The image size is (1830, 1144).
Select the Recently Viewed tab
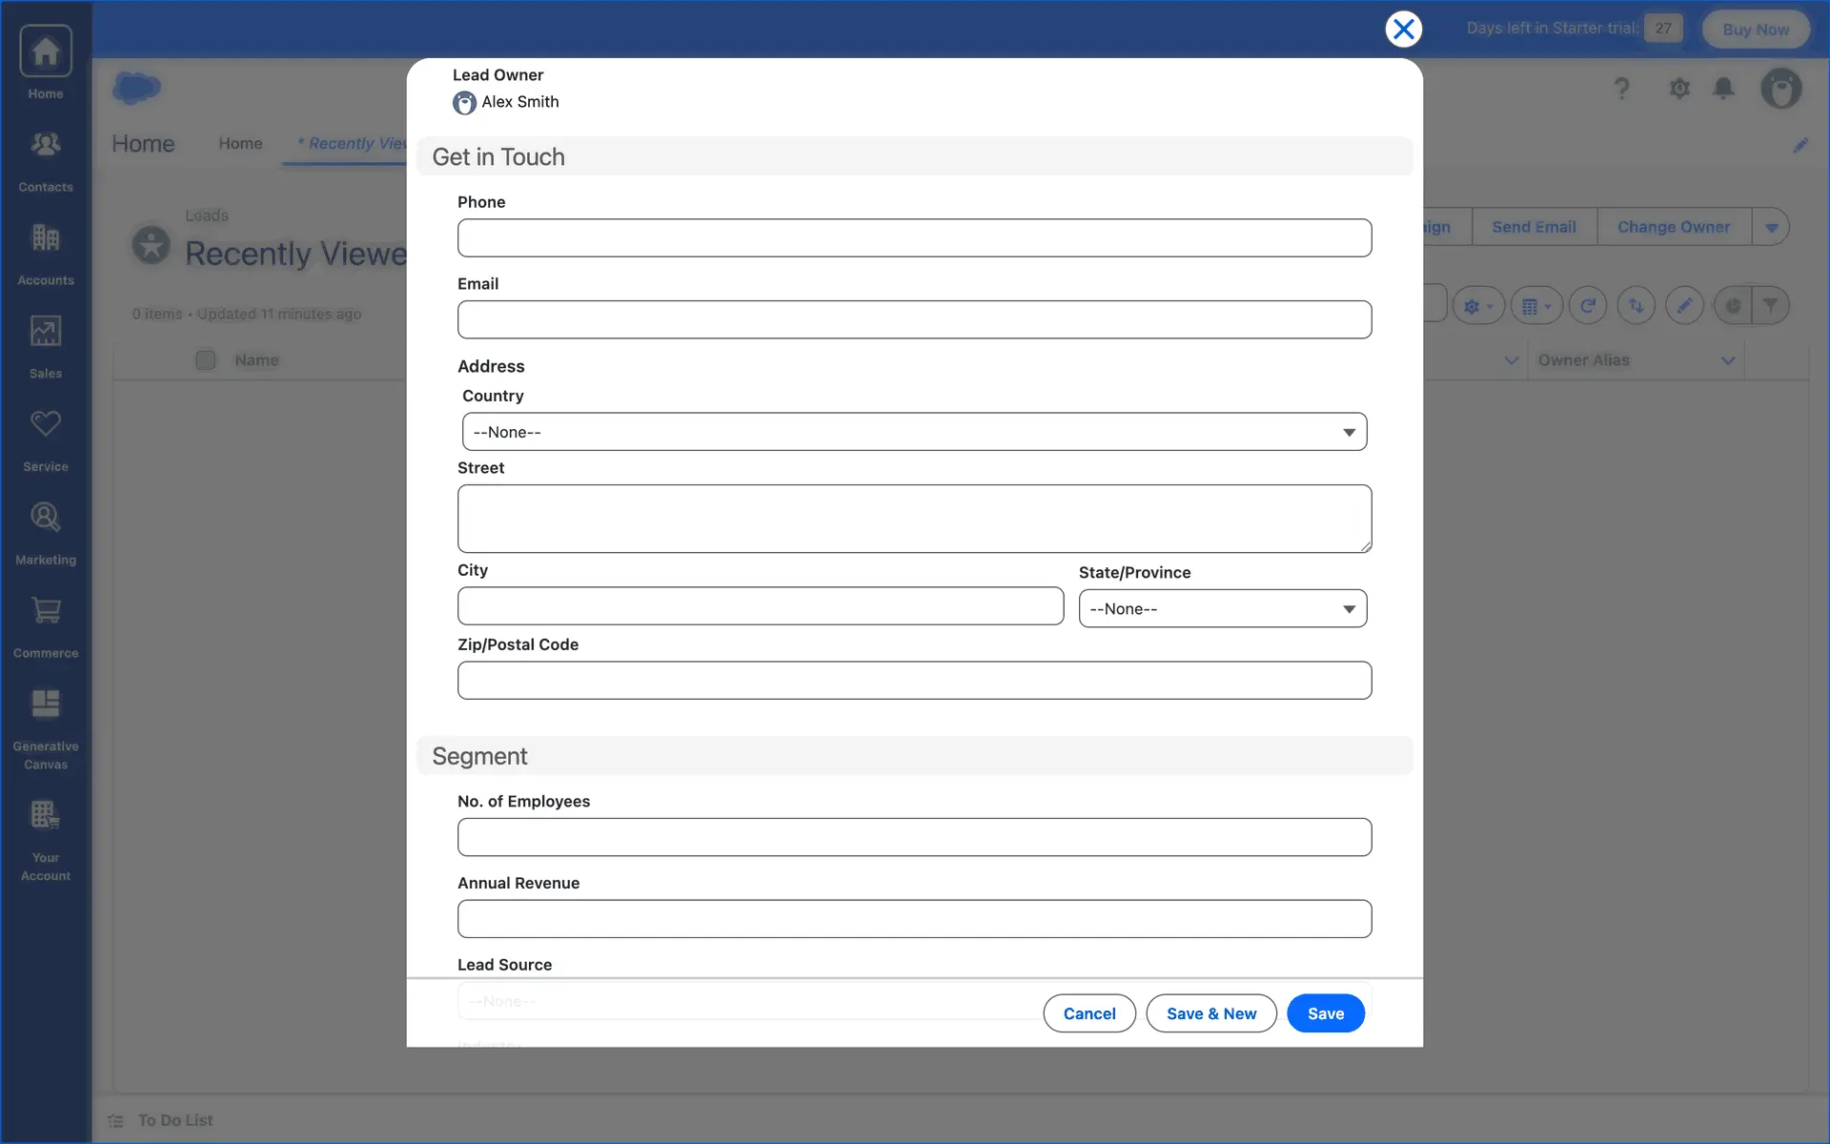pyautogui.click(x=353, y=143)
